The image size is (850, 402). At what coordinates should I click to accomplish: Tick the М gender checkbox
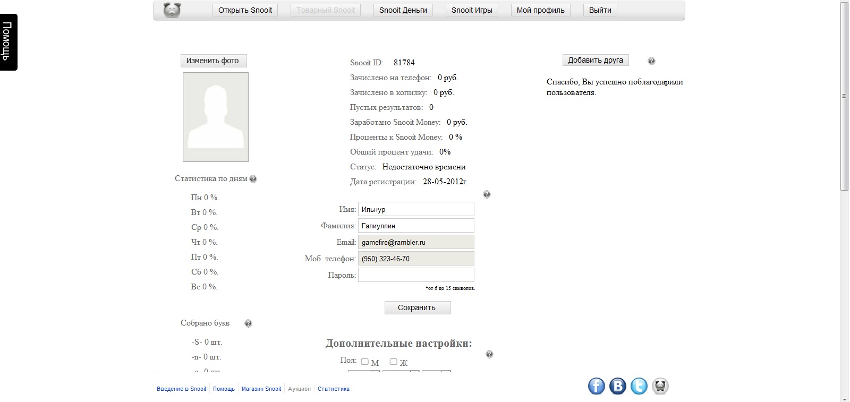pyautogui.click(x=364, y=362)
